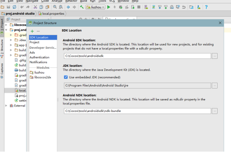
Task: Open the Navigate menu
Action: pyautogui.click(x=32, y=1)
